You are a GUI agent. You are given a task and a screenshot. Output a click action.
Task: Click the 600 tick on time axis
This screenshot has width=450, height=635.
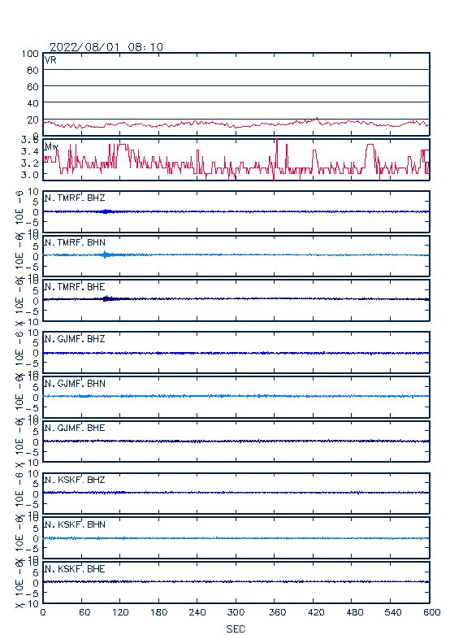point(432,612)
